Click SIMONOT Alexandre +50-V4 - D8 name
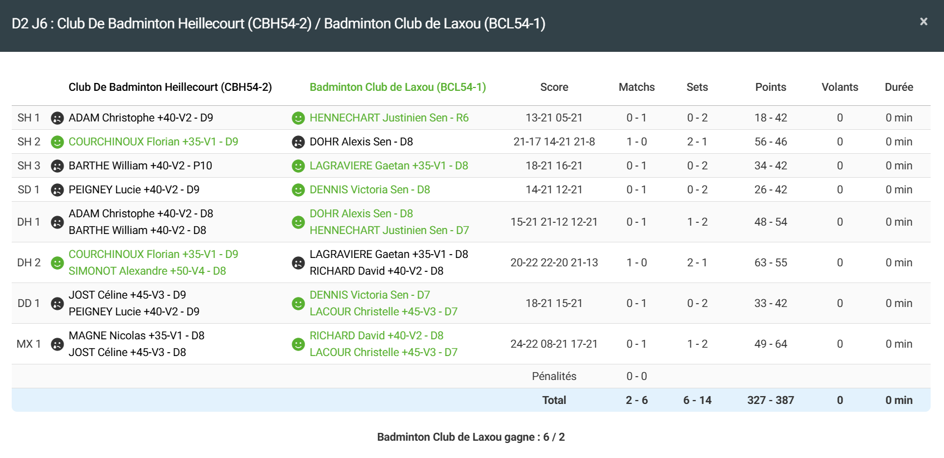Screen dimensions: 944x458 pos(147,271)
